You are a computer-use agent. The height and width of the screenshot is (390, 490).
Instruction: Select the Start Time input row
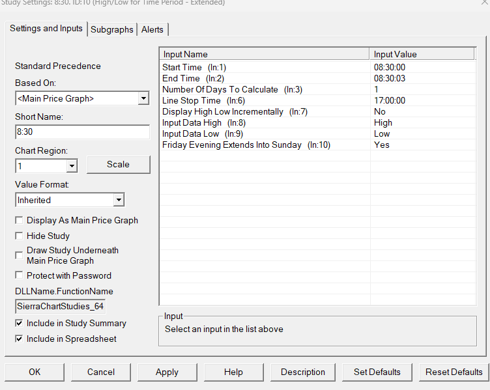[318, 67]
